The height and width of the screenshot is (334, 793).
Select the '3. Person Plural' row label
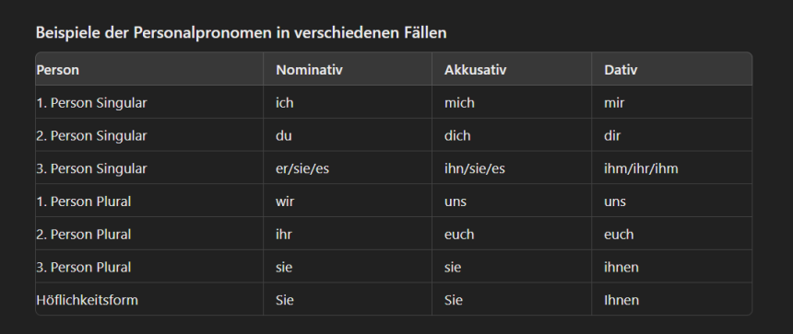coord(83,268)
